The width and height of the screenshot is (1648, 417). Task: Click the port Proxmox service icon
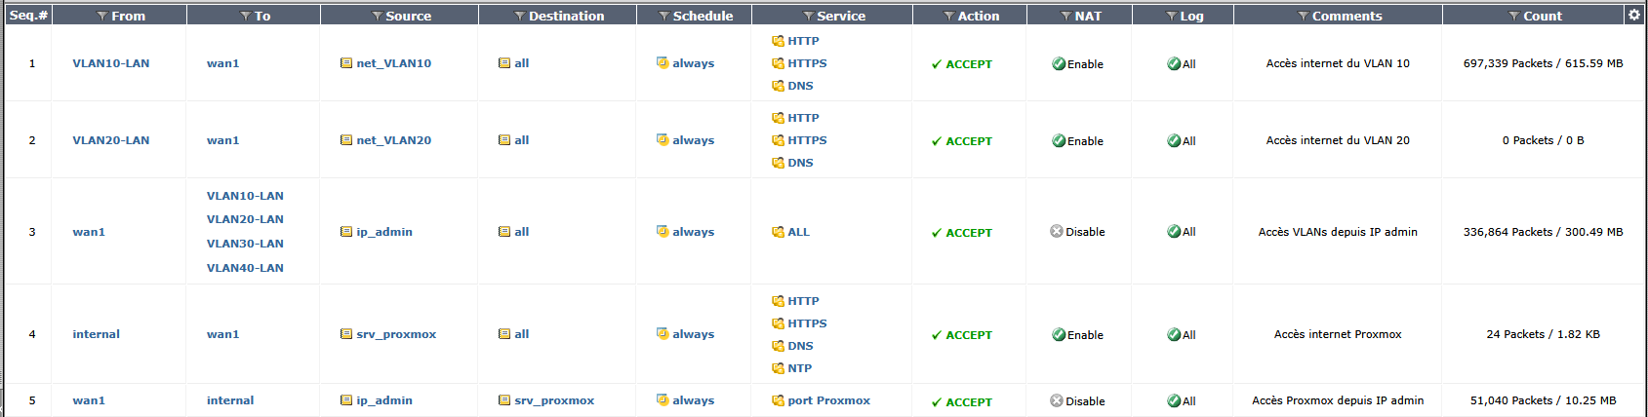tap(778, 400)
